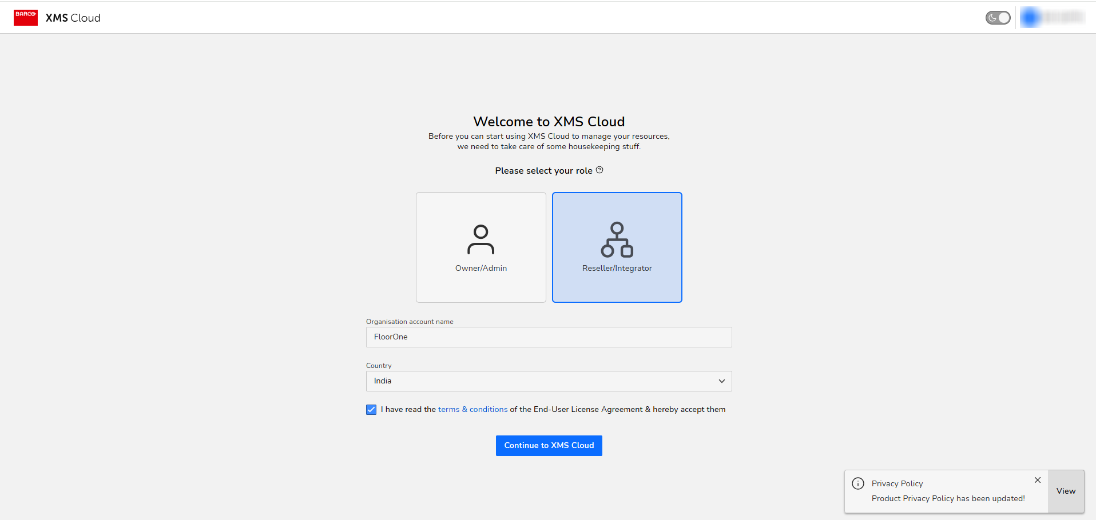Open the blurred user account menu
The width and height of the screenshot is (1096, 520).
[x=1052, y=17]
